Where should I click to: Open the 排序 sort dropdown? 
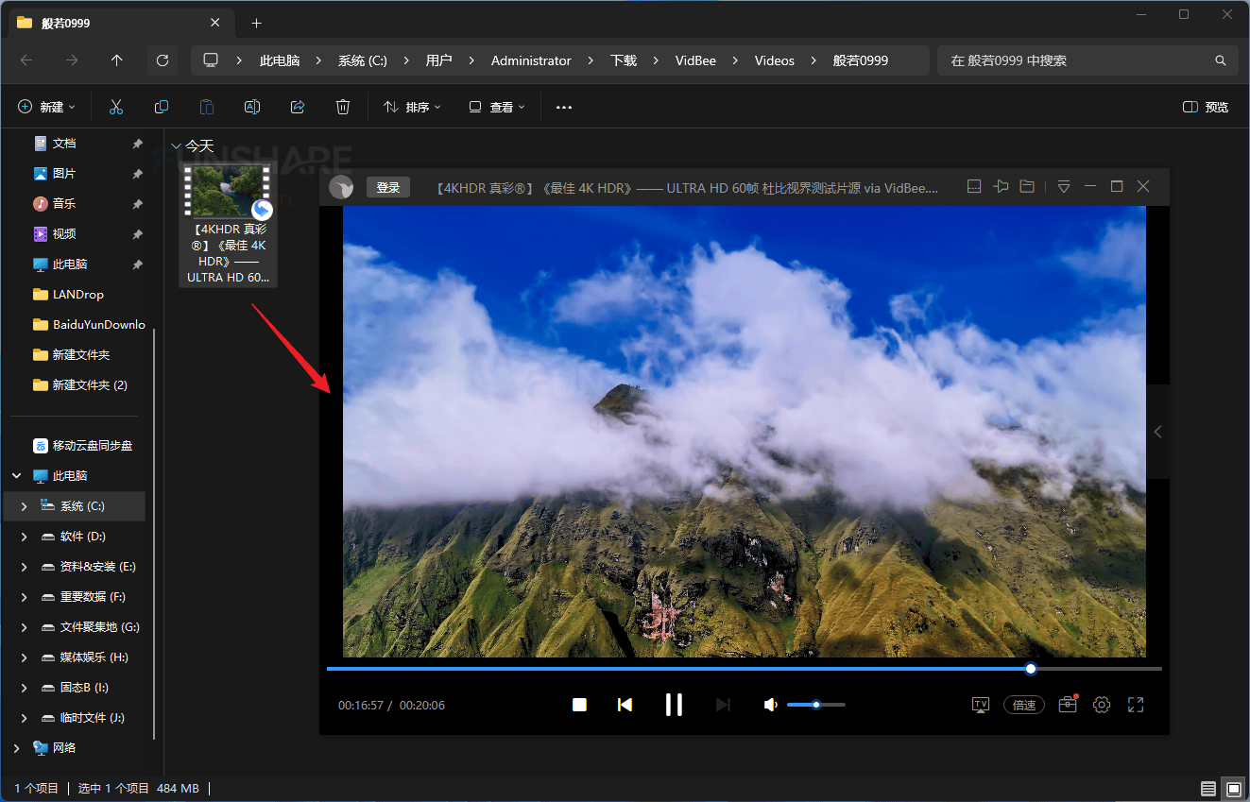(413, 108)
